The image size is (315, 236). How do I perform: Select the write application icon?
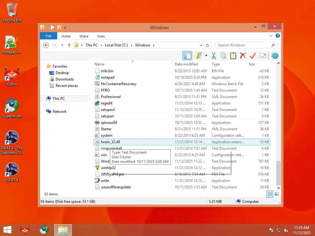pos(97,181)
